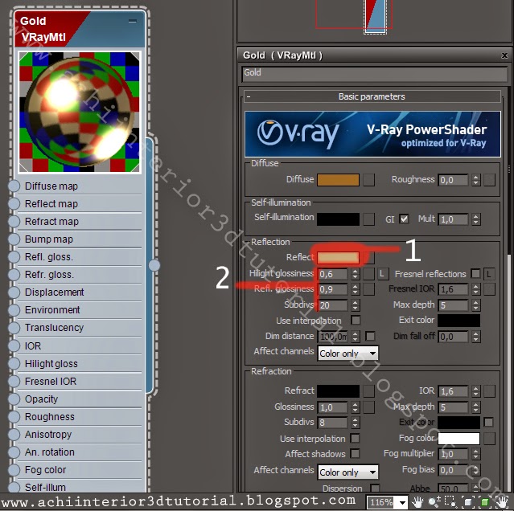Open Refraction Affect channels dropdown

tap(347, 472)
